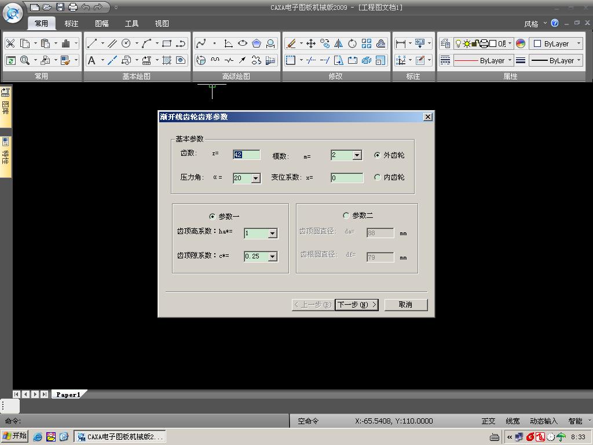
Task: Select the Trim tool
Action: pyautogui.click(x=311, y=60)
